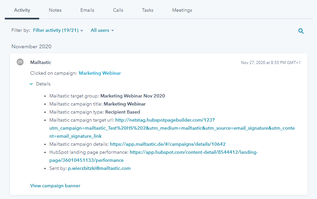Select the Nov 27, 2020 timestamp text
Viewport: 317px width, 199px height.
coord(271,63)
